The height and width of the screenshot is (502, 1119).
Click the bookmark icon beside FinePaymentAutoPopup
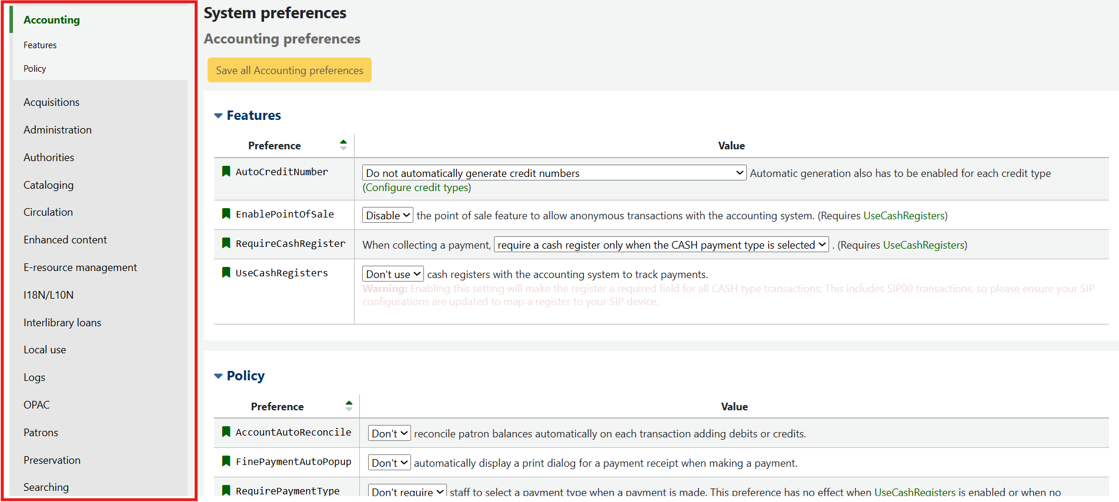pos(226,461)
